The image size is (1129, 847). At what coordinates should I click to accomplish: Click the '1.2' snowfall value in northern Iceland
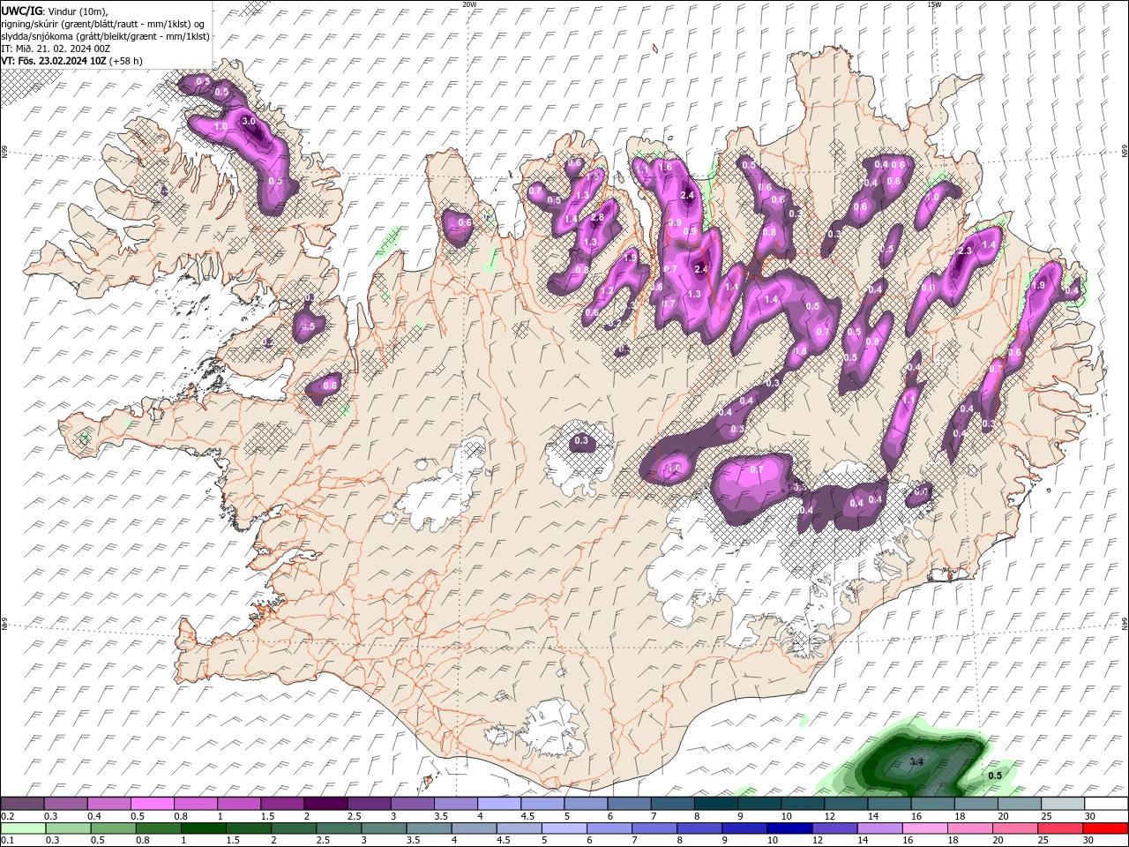(x=607, y=290)
